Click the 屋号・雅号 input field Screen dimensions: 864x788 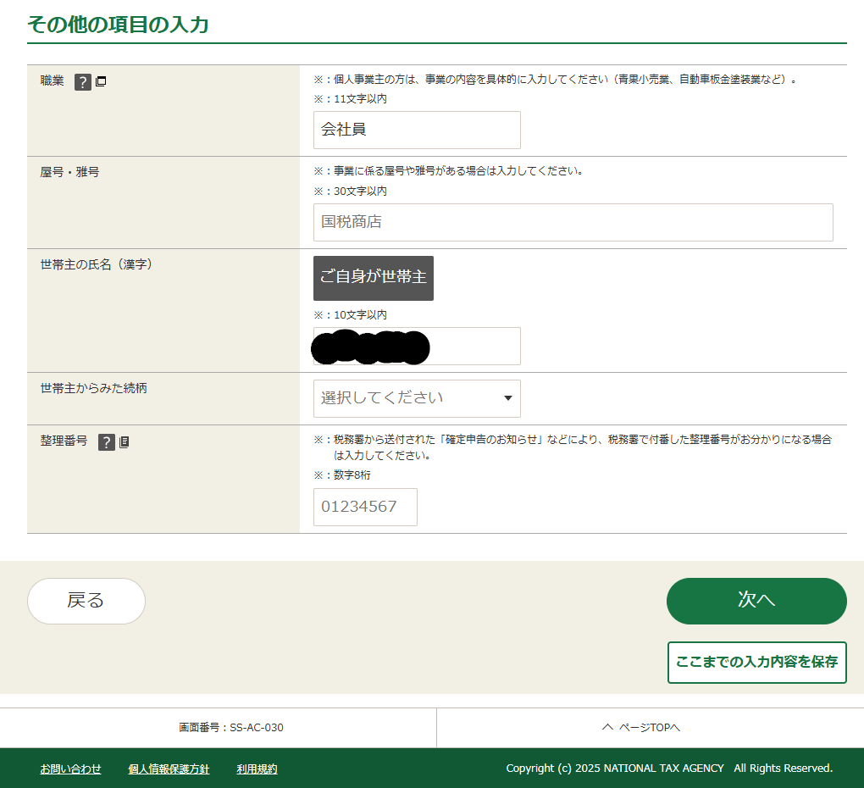573,222
